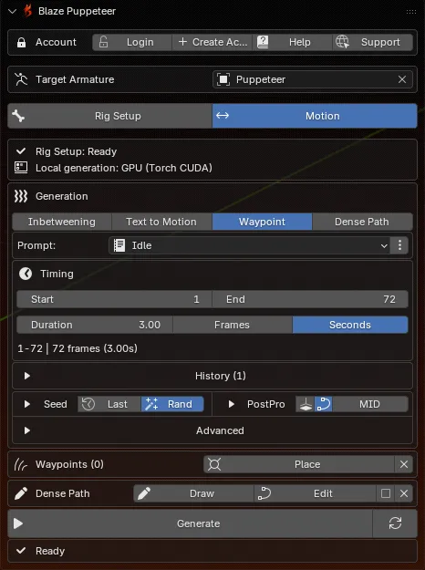This screenshot has width=425, height=570.
Task: Click the refresh arrows icon beside Generate
Action: point(395,523)
